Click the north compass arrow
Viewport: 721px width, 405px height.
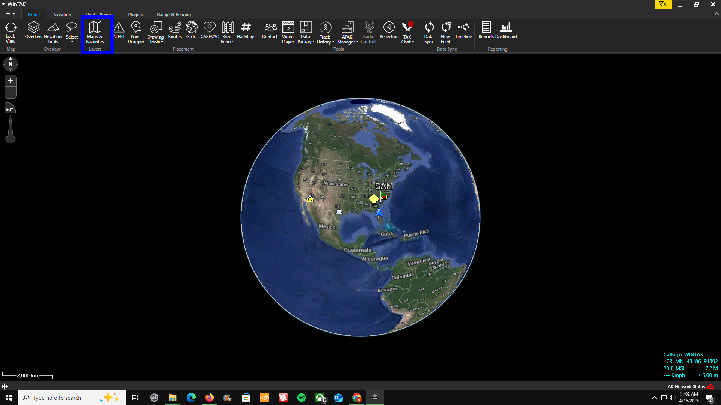(x=11, y=64)
